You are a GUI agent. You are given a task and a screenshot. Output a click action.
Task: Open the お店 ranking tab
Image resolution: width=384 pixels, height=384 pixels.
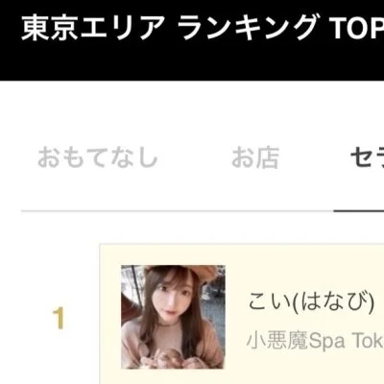coord(255,157)
